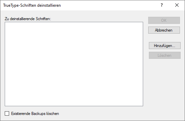Dismiss the dialog with the X icon
Viewport: 185px width, 121px height.
177,5
